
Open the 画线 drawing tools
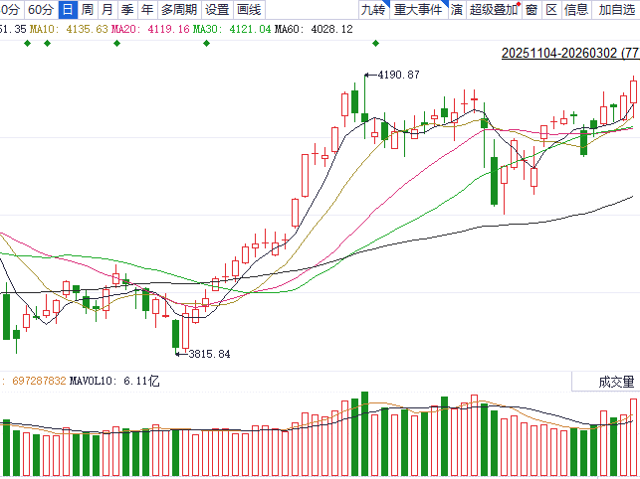tap(249, 10)
